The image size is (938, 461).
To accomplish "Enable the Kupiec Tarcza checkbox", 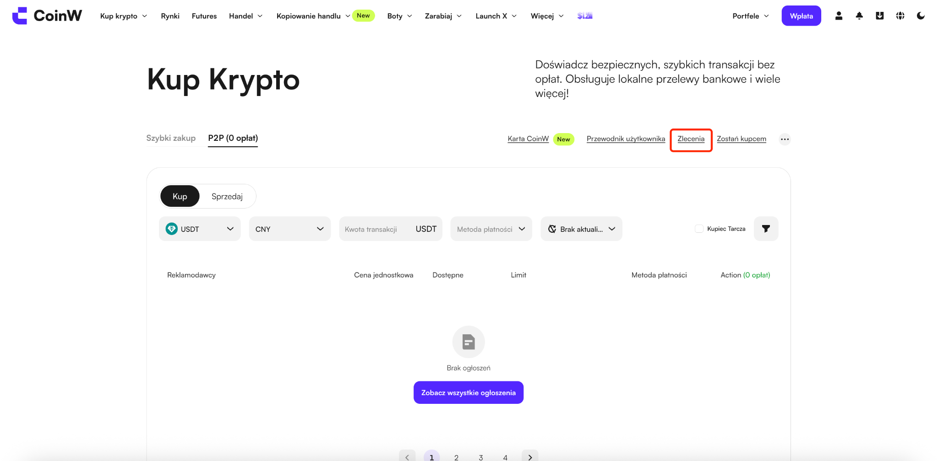I will pyautogui.click(x=699, y=229).
